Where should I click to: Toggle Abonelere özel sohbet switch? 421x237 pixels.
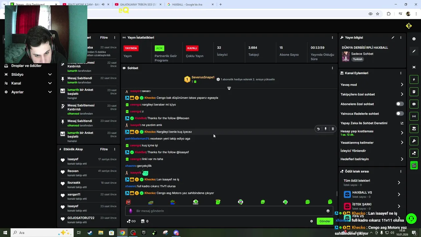(x=400, y=104)
